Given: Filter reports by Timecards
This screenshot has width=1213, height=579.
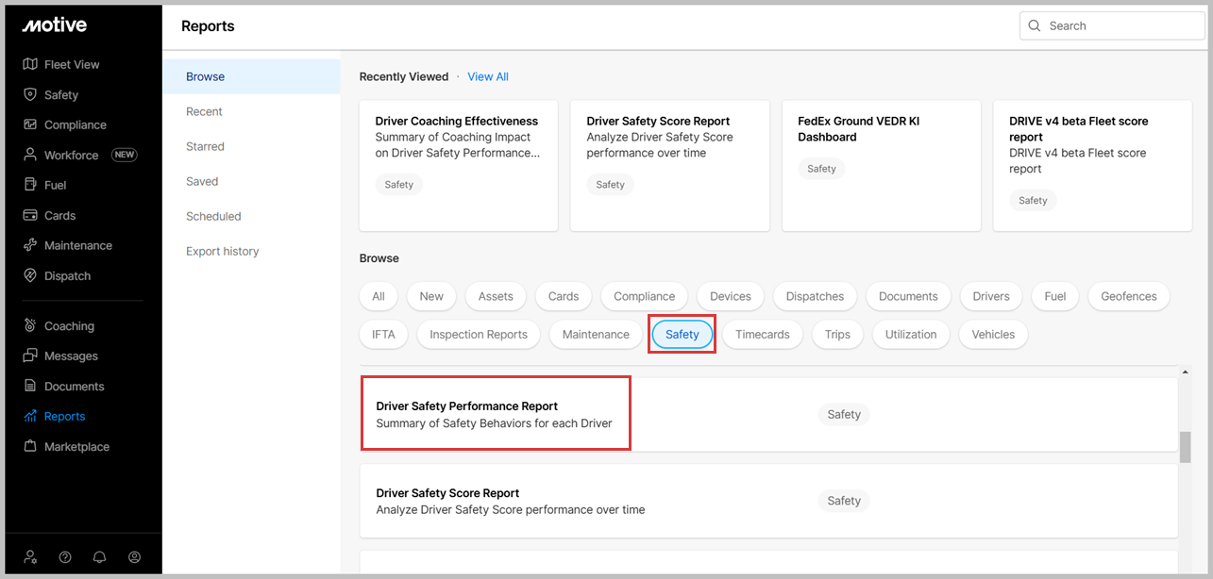Looking at the screenshot, I should point(763,334).
